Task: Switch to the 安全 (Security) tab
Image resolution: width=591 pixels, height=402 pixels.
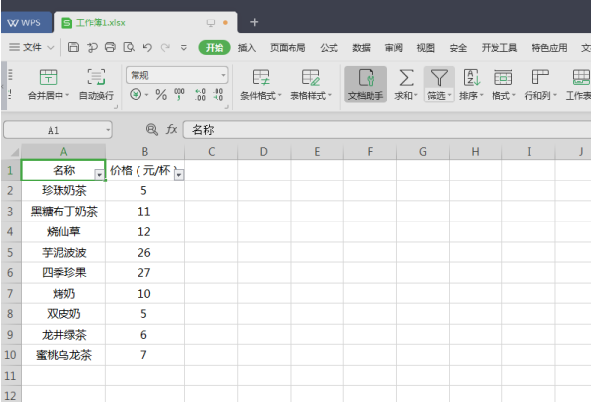Action: 458,48
